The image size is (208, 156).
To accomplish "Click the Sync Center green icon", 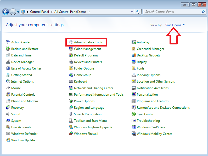I will pos(134,114).
